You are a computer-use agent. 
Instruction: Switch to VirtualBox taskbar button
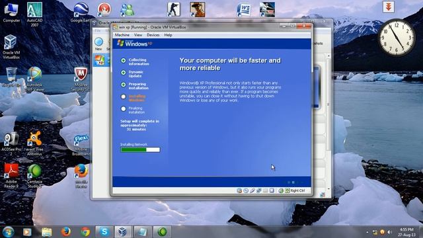pos(124,232)
